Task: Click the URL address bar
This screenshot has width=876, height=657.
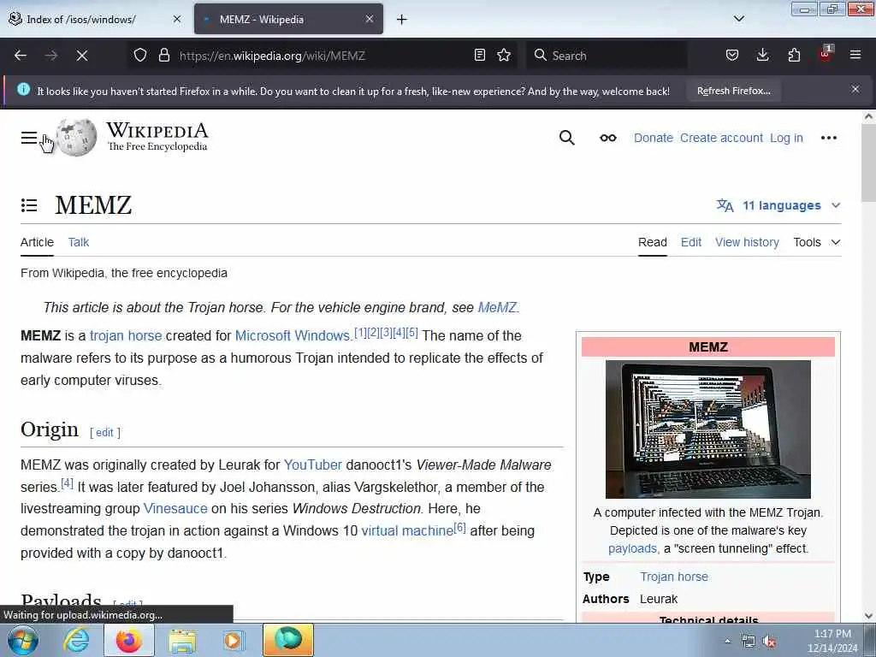Action: tap(324, 56)
